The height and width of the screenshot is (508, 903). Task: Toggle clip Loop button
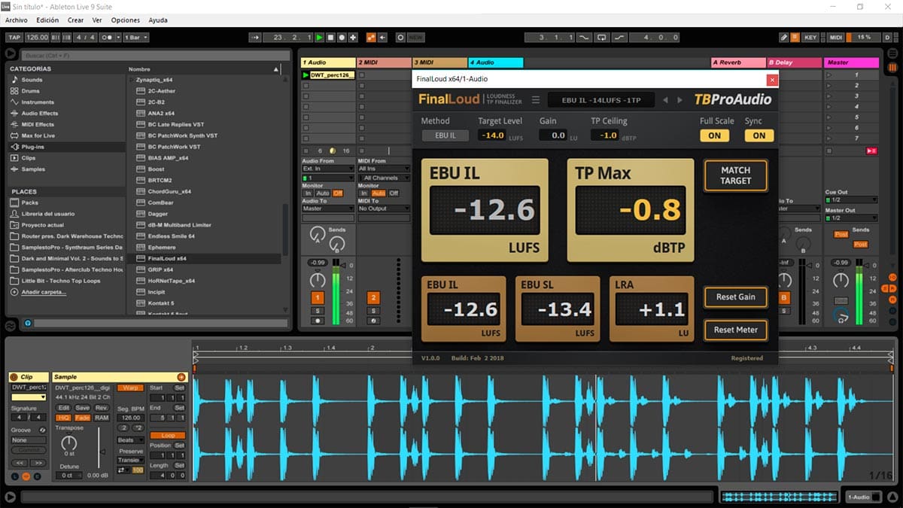(167, 436)
